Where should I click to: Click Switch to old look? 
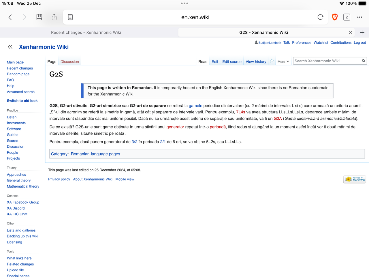(x=22, y=101)
